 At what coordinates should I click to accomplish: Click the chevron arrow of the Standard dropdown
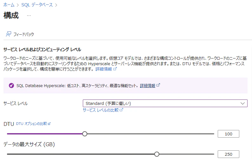(242, 103)
